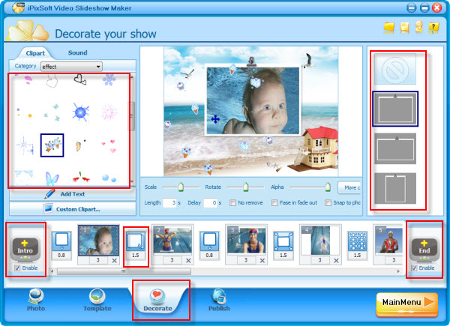
Task: Switch to the Sound tab
Action: (x=77, y=52)
